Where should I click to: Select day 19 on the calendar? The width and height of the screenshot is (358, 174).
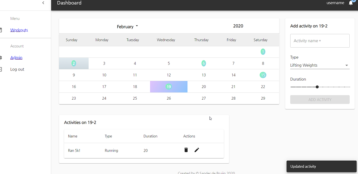pos(169,87)
